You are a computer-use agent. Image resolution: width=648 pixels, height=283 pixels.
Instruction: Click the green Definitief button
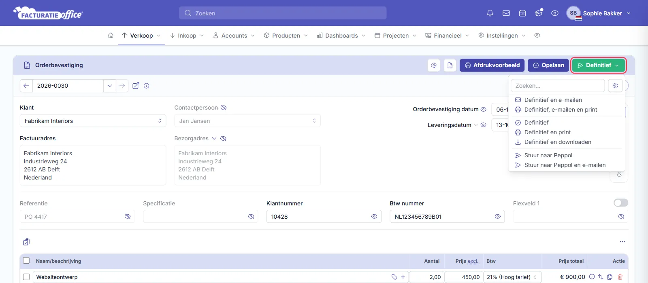pyautogui.click(x=599, y=65)
